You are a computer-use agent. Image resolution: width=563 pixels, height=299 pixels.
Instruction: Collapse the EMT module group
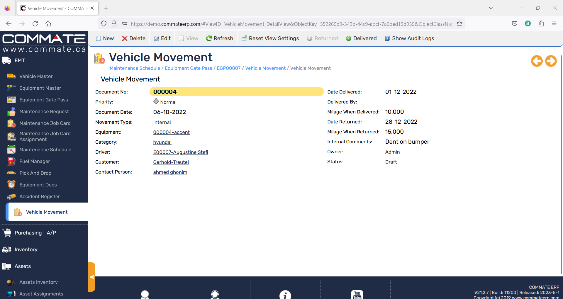(x=20, y=60)
